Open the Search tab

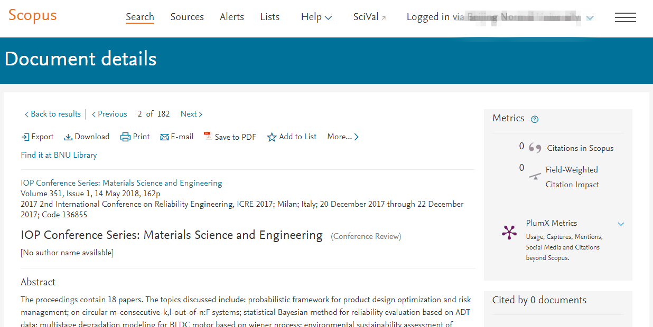140,17
